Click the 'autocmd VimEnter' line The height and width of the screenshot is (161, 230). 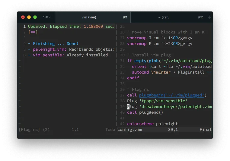click(x=172, y=72)
